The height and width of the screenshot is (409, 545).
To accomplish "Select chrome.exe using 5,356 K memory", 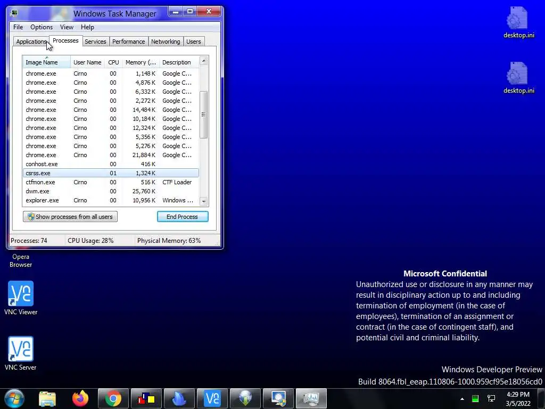I will [111, 137].
